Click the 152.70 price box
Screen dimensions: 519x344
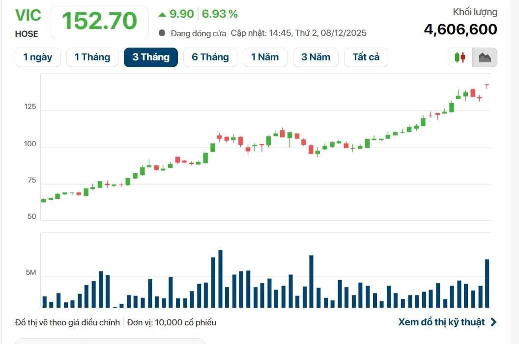coord(99,22)
